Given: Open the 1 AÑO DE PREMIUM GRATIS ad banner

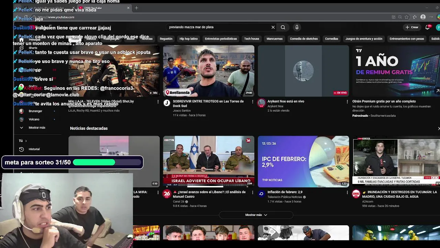Looking at the screenshot, I should [396, 71].
